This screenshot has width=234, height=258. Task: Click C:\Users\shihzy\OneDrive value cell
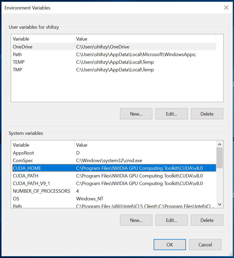pyautogui.click(x=103, y=47)
